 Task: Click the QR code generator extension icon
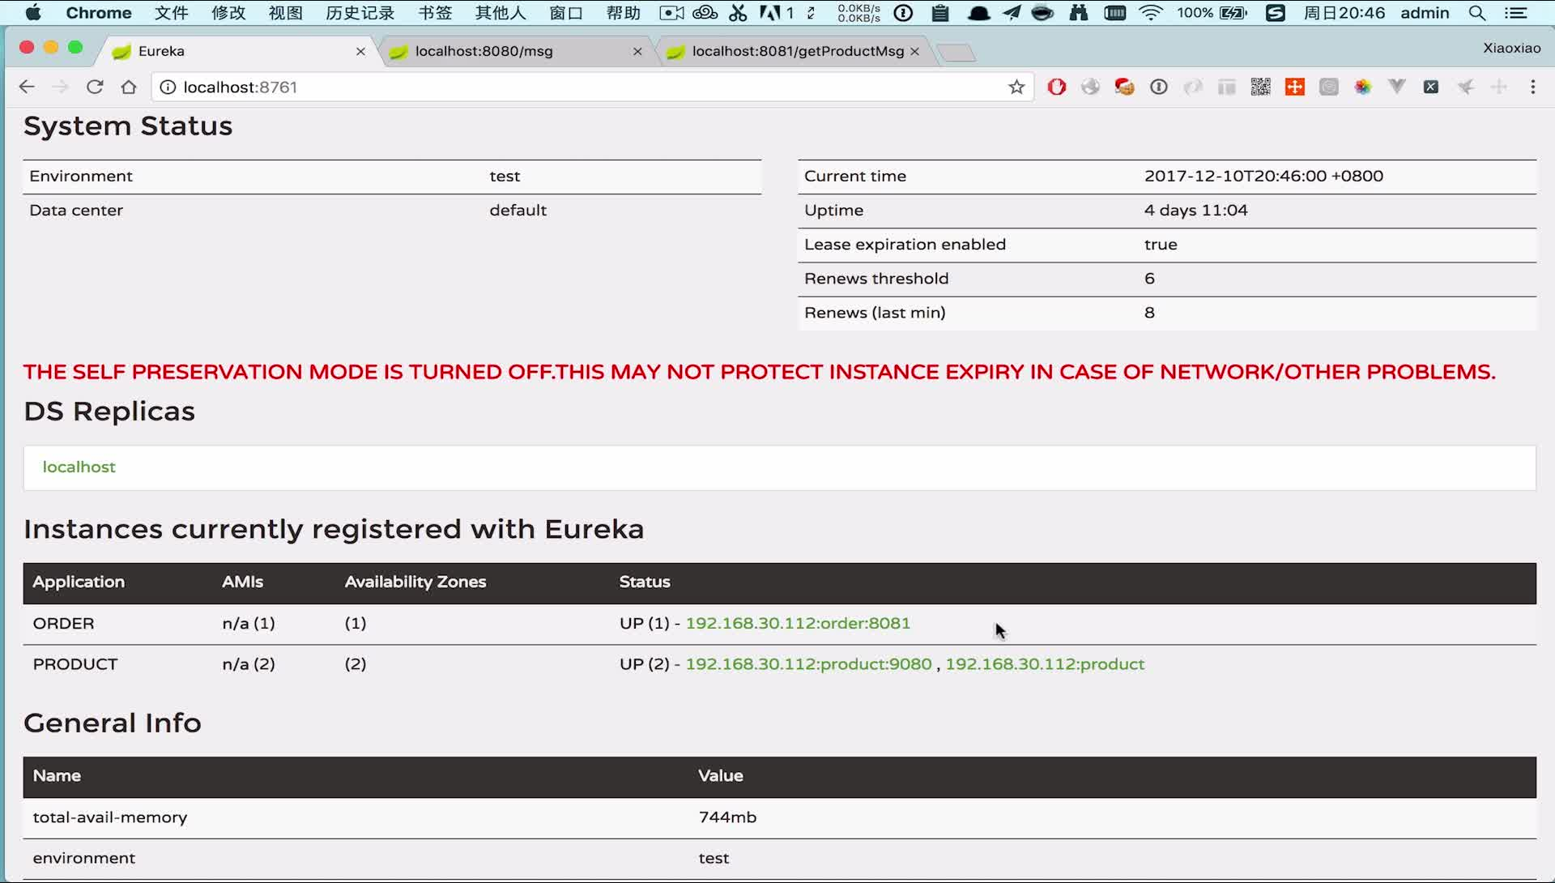tap(1261, 87)
